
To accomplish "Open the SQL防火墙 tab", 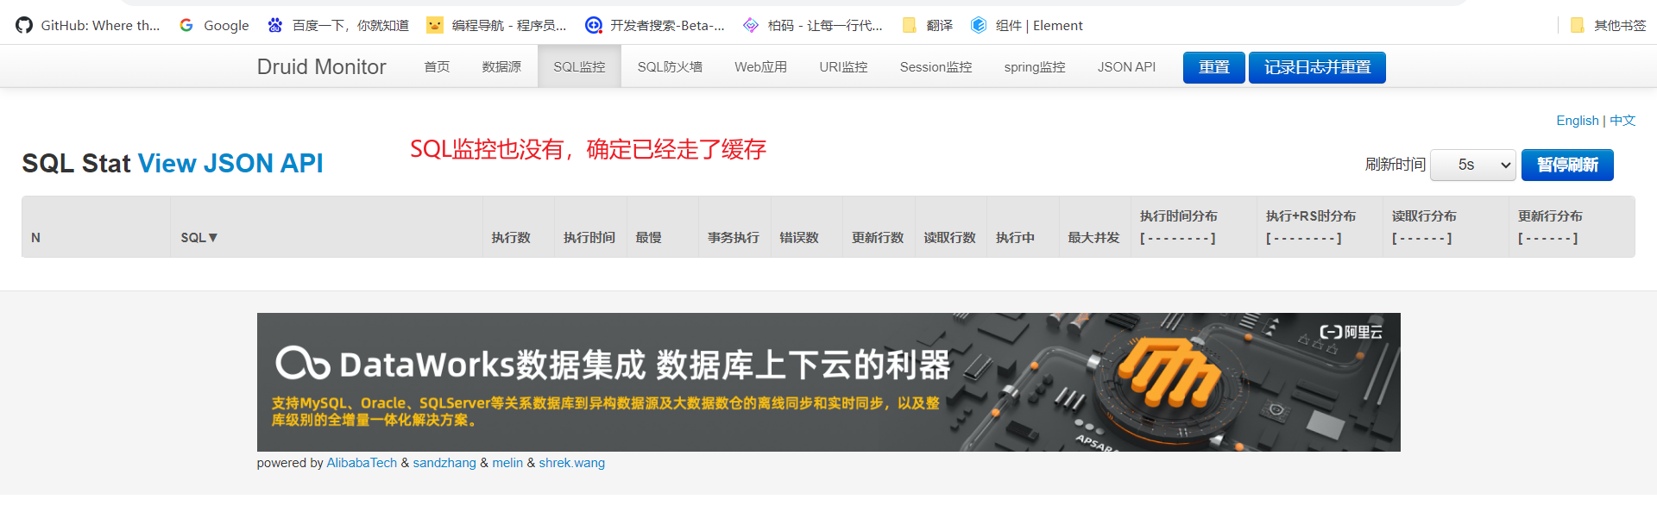I will coord(670,66).
